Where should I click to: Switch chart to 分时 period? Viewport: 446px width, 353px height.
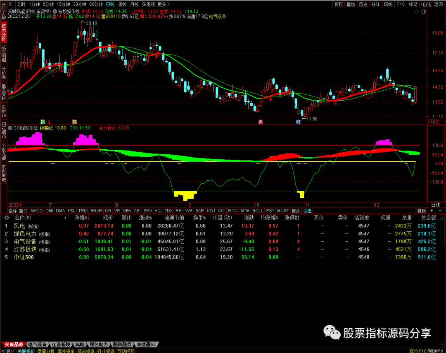[x=21, y=4]
